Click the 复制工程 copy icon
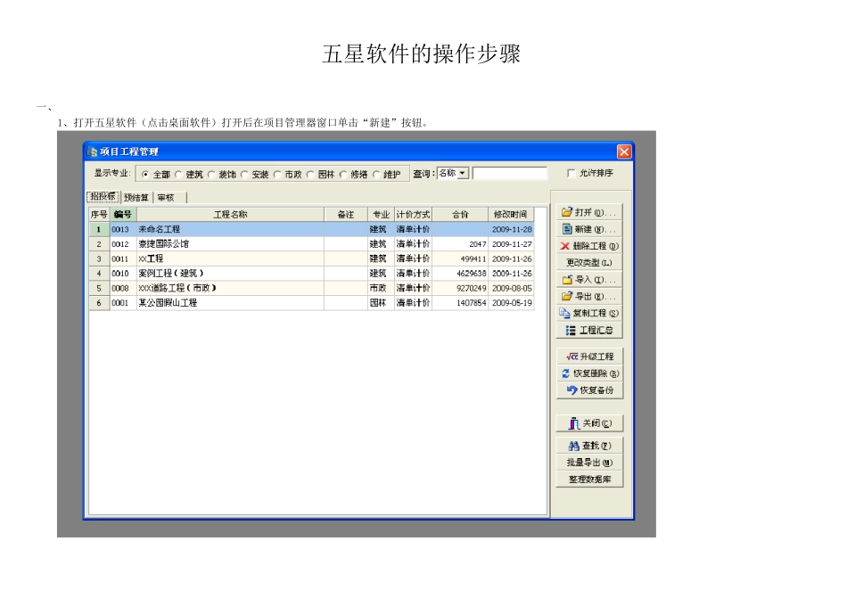 click(564, 313)
